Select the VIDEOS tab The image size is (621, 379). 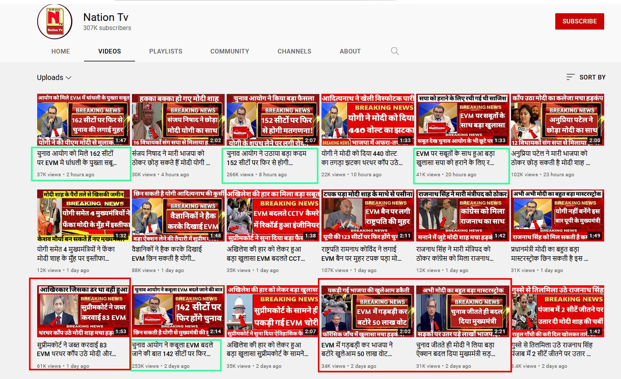[x=110, y=51]
